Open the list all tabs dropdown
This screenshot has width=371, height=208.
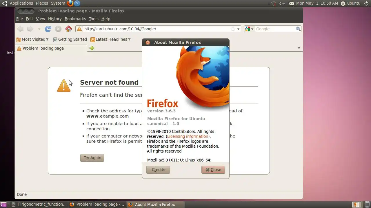(299, 48)
